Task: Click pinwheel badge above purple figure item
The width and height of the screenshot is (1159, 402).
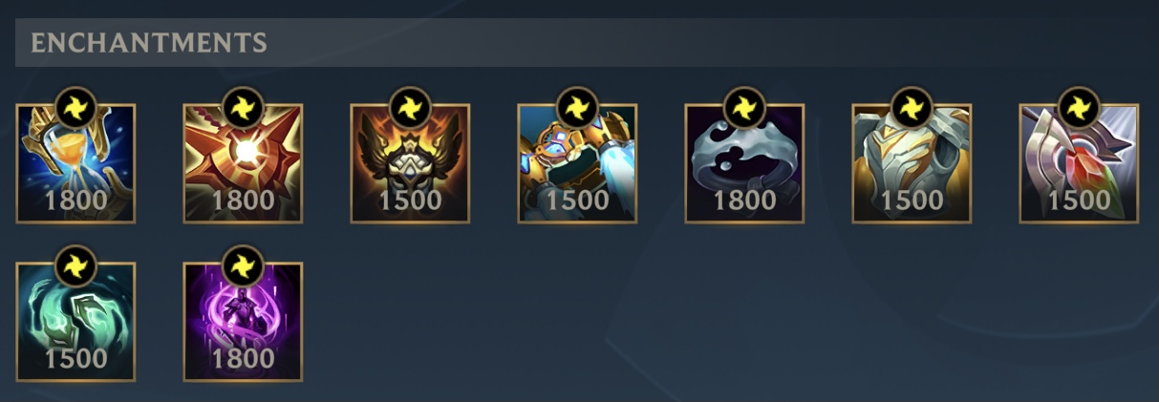Action: tap(243, 265)
